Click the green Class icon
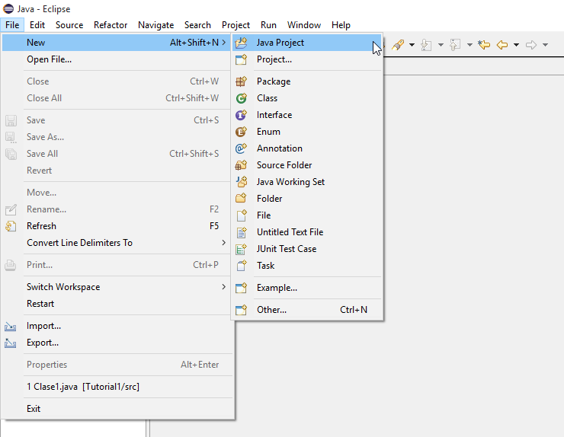Screen dimensions: 564x437 point(241,98)
